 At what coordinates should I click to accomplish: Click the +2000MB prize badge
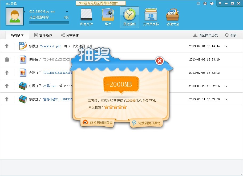click(x=121, y=84)
